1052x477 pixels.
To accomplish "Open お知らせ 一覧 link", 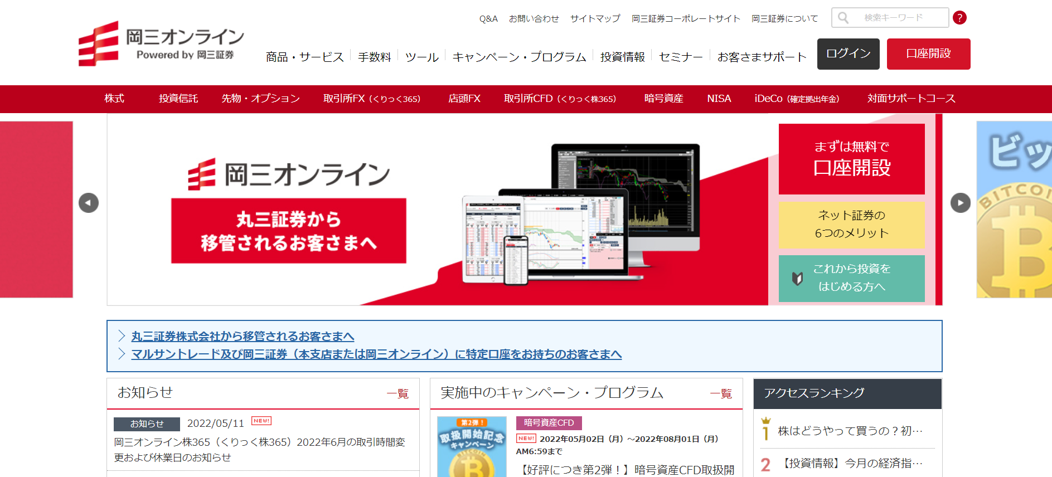I will pyautogui.click(x=397, y=394).
